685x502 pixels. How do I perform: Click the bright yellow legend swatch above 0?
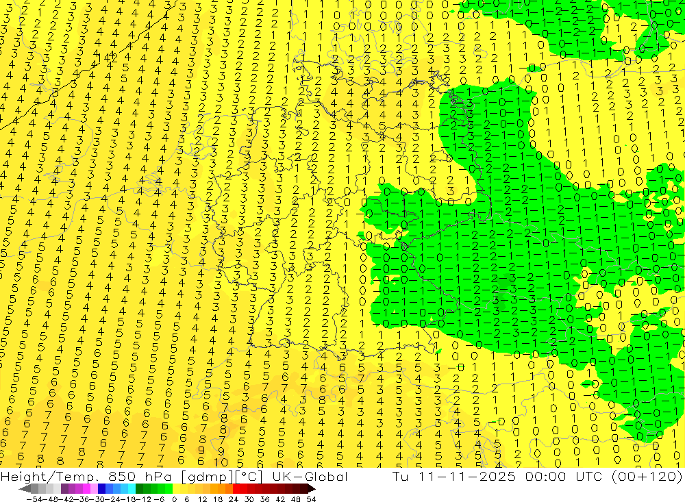pyautogui.click(x=176, y=489)
